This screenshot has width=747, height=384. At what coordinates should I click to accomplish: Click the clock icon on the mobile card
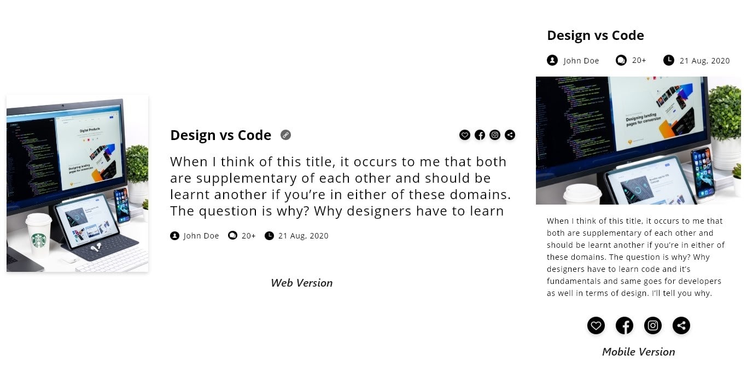tap(668, 60)
